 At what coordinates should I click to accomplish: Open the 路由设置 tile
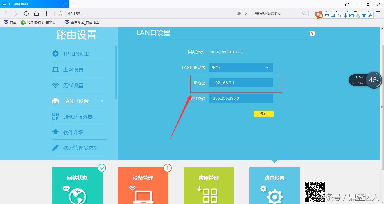coord(275,186)
